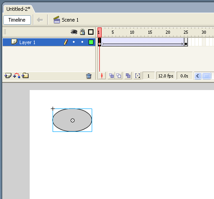The image size is (214, 199).
Task: Click the 0.0s elapsed time field
Action: [184, 76]
